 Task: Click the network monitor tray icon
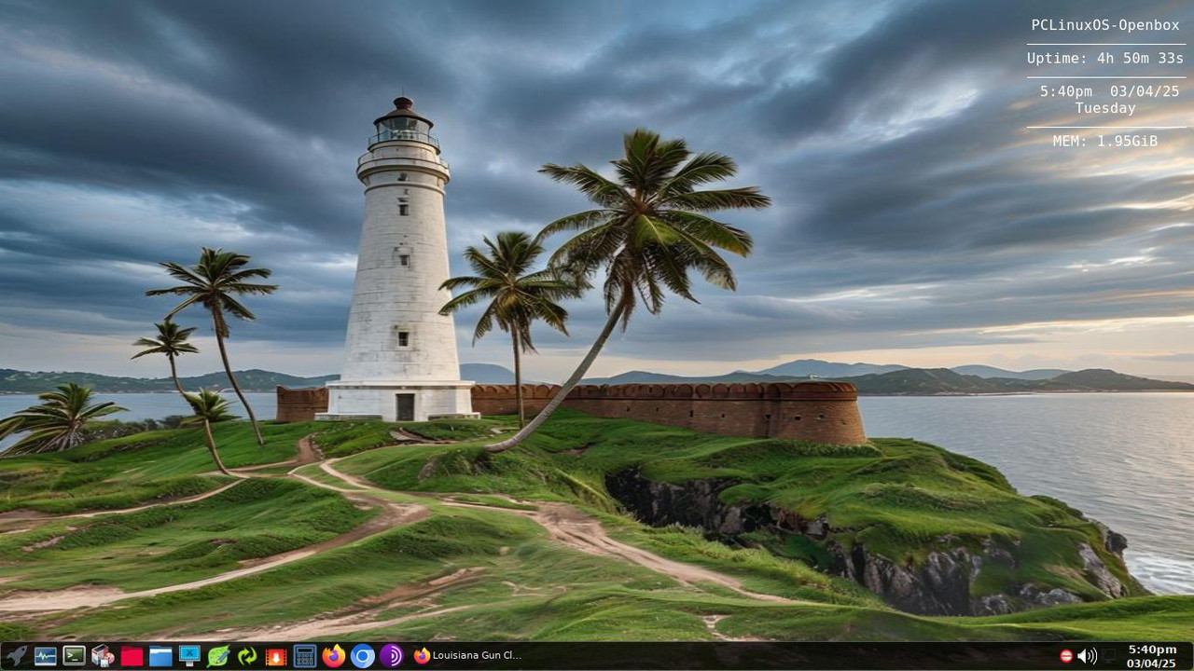click(1109, 656)
